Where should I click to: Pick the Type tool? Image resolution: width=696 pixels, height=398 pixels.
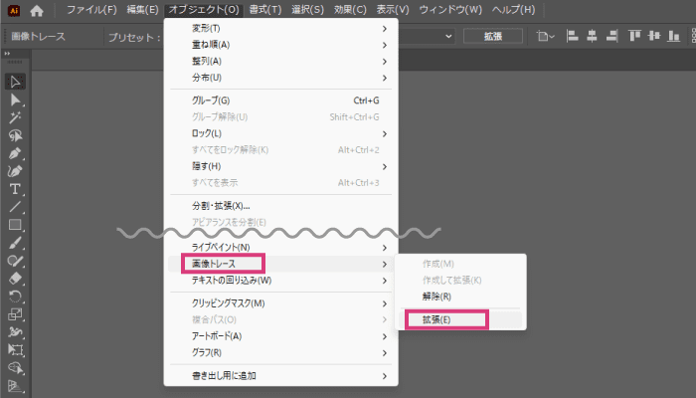16,189
